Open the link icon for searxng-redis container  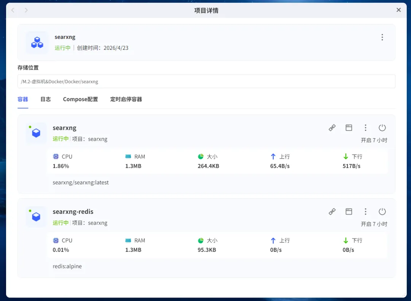(332, 212)
